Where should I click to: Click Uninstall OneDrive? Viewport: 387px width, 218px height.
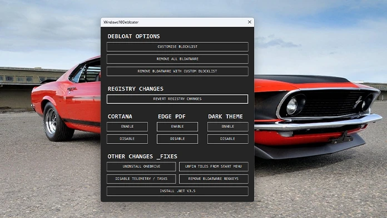[141, 166]
